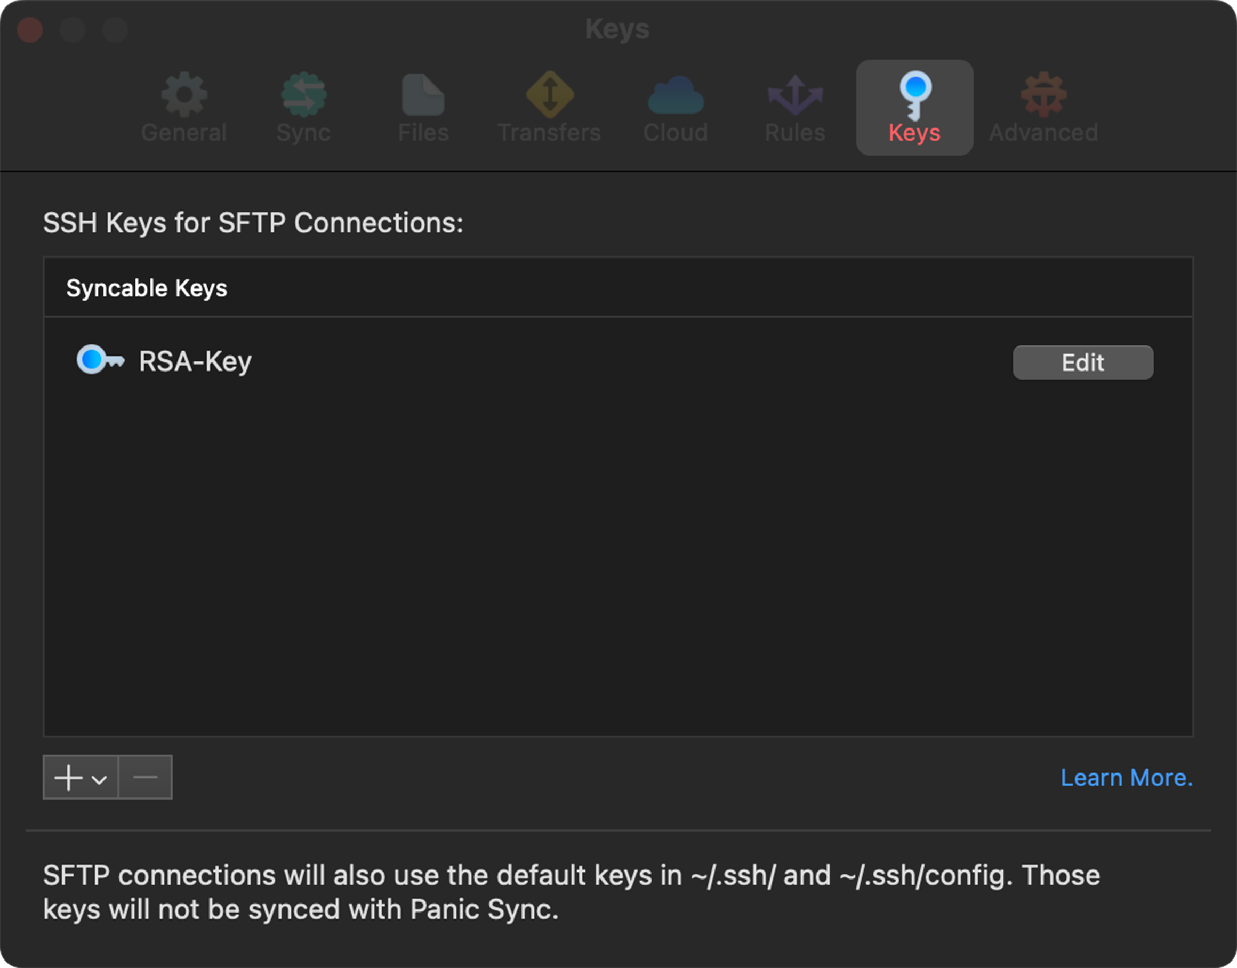Close the Keys preferences window

[30, 29]
